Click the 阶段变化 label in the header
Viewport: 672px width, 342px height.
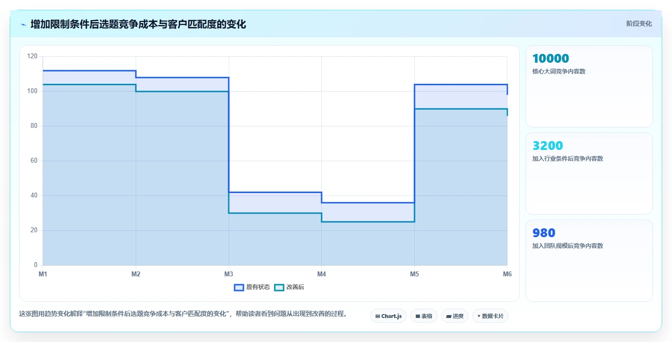tap(639, 24)
